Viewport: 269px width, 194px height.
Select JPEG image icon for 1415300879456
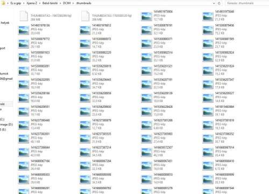(x=208, y=30)
